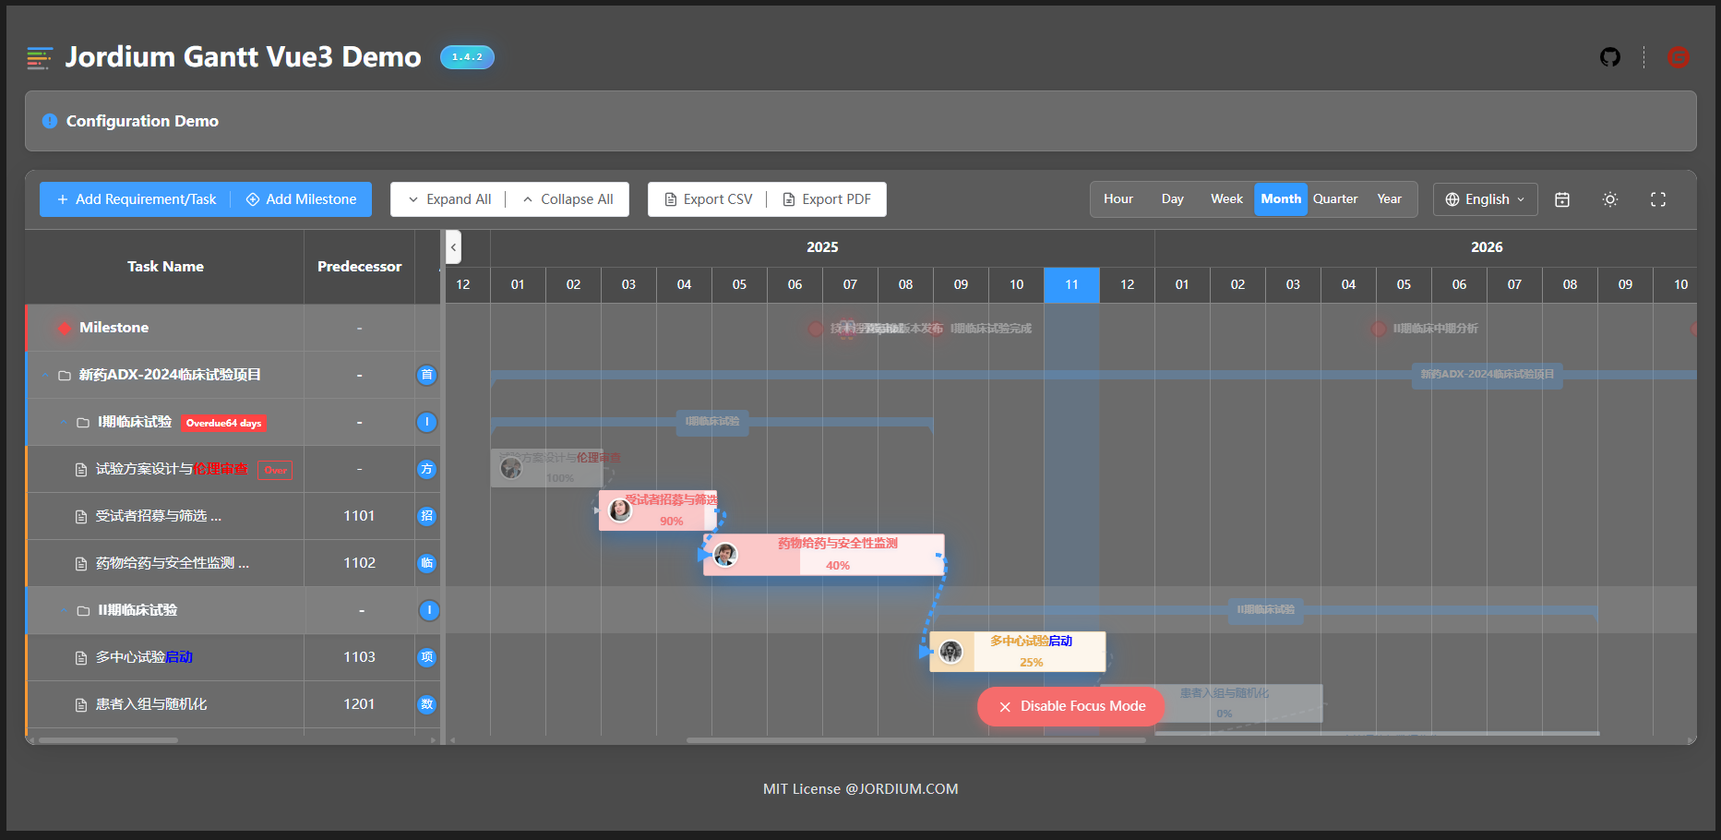
Task: Click the red Milestone diamond icon
Action: tap(65, 328)
